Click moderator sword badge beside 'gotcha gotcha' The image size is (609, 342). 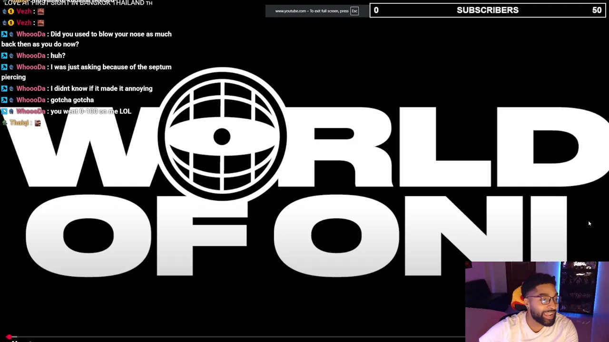(4, 100)
